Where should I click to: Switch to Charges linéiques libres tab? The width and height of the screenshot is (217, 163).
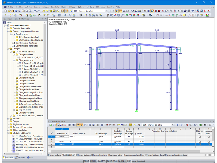click(x=155, y=155)
